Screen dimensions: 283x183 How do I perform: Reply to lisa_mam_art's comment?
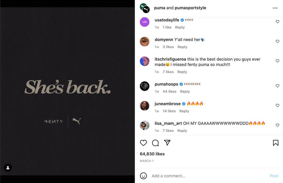point(182,131)
